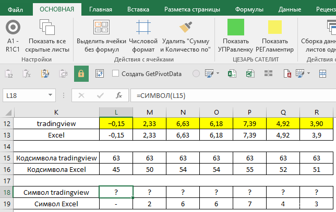Click the paste transpose clipboard icon

(x=63, y=74)
